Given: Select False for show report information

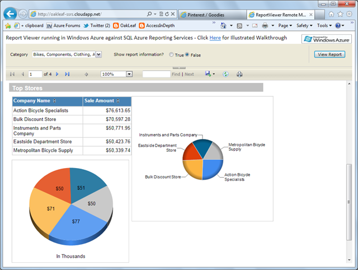Looking at the screenshot, I should 187,55.
